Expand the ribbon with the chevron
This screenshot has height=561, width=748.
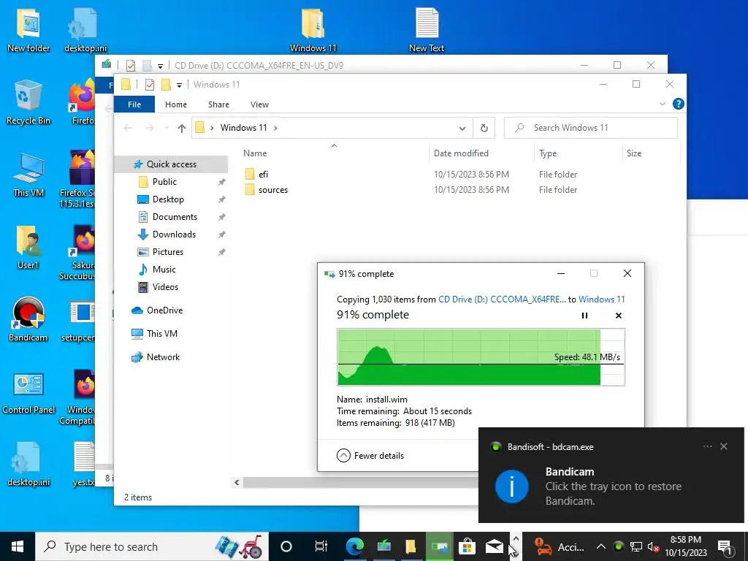click(662, 104)
